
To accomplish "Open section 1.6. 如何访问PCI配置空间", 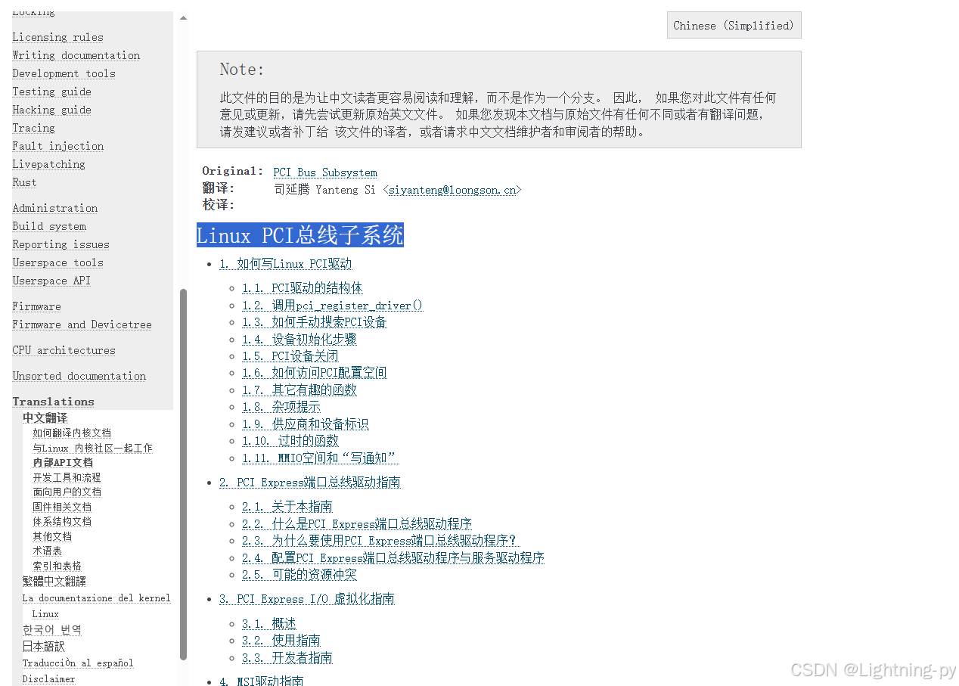I will tap(315, 372).
